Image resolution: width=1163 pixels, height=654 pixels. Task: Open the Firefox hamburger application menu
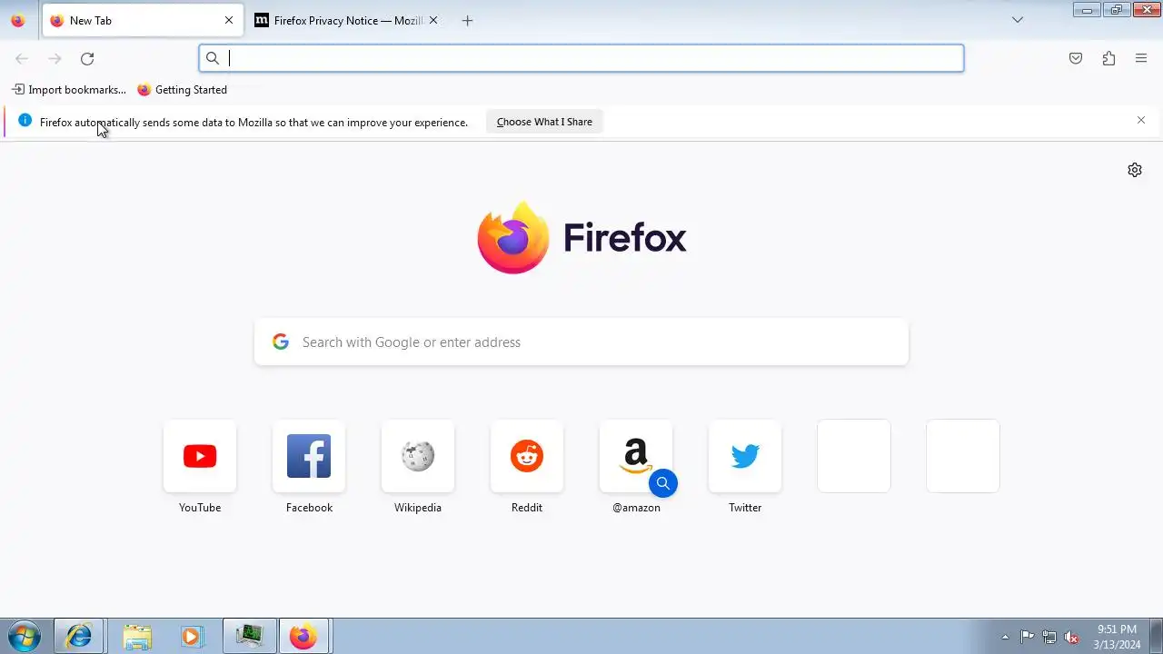pos(1141,58)
